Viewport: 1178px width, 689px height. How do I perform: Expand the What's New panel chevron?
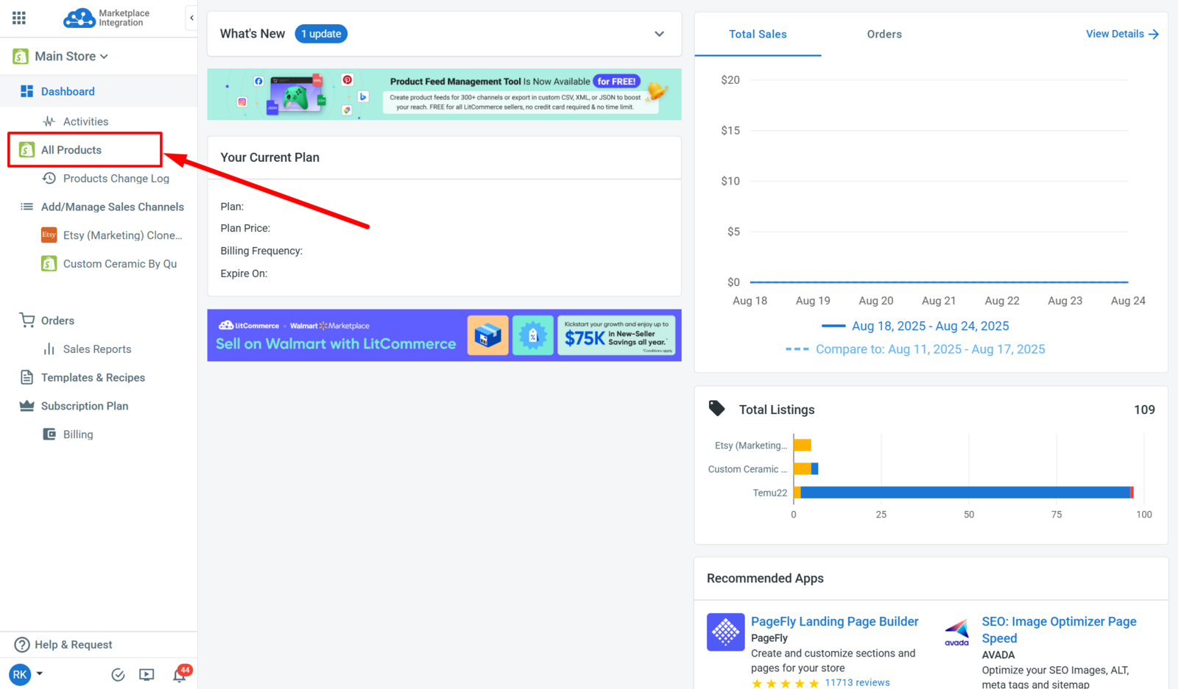pos(660,34)
